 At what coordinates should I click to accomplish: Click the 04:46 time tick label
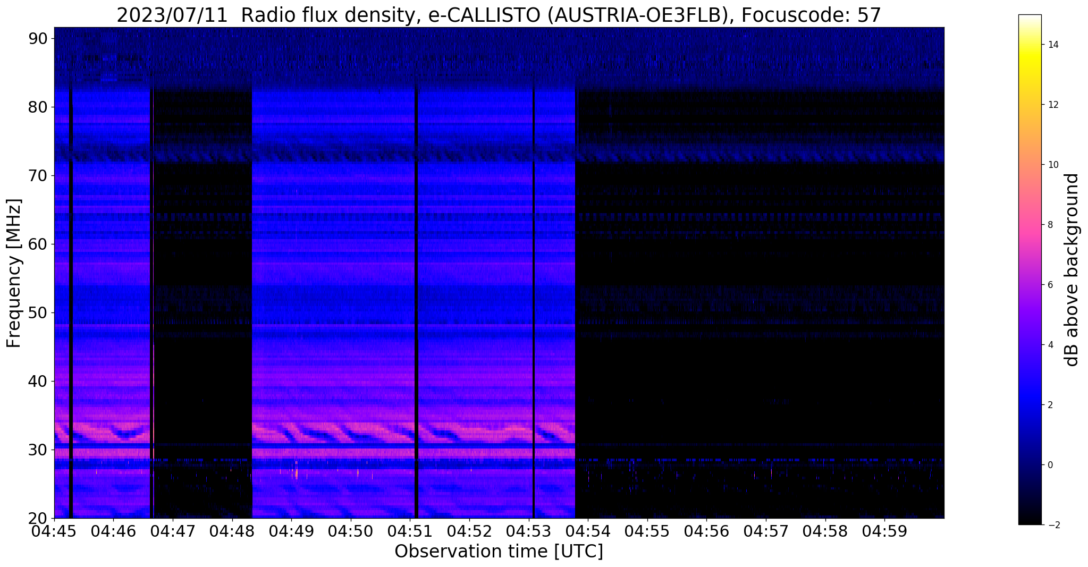[x=113, y=530]
